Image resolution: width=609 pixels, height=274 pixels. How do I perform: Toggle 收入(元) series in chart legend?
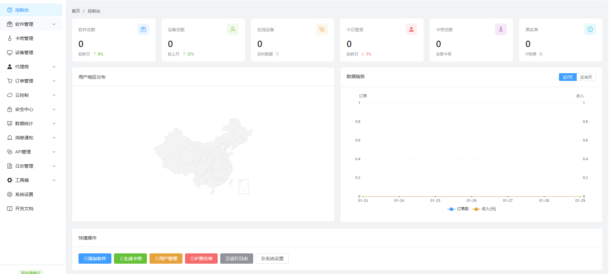tap(484, 209)
